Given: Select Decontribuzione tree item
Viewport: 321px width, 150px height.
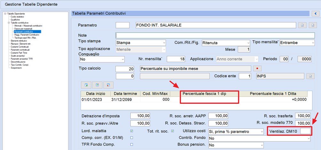Looking at the screenshot, I should click(x=18, y=62).
